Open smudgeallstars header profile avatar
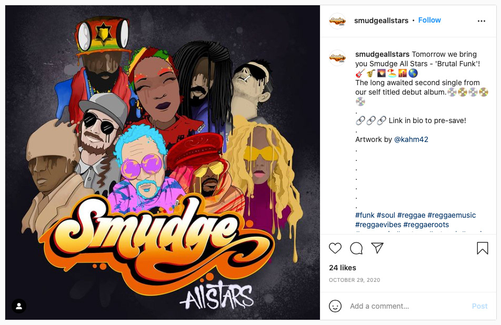The height and width of the screenshot is (325, 501). click(337, 21)
